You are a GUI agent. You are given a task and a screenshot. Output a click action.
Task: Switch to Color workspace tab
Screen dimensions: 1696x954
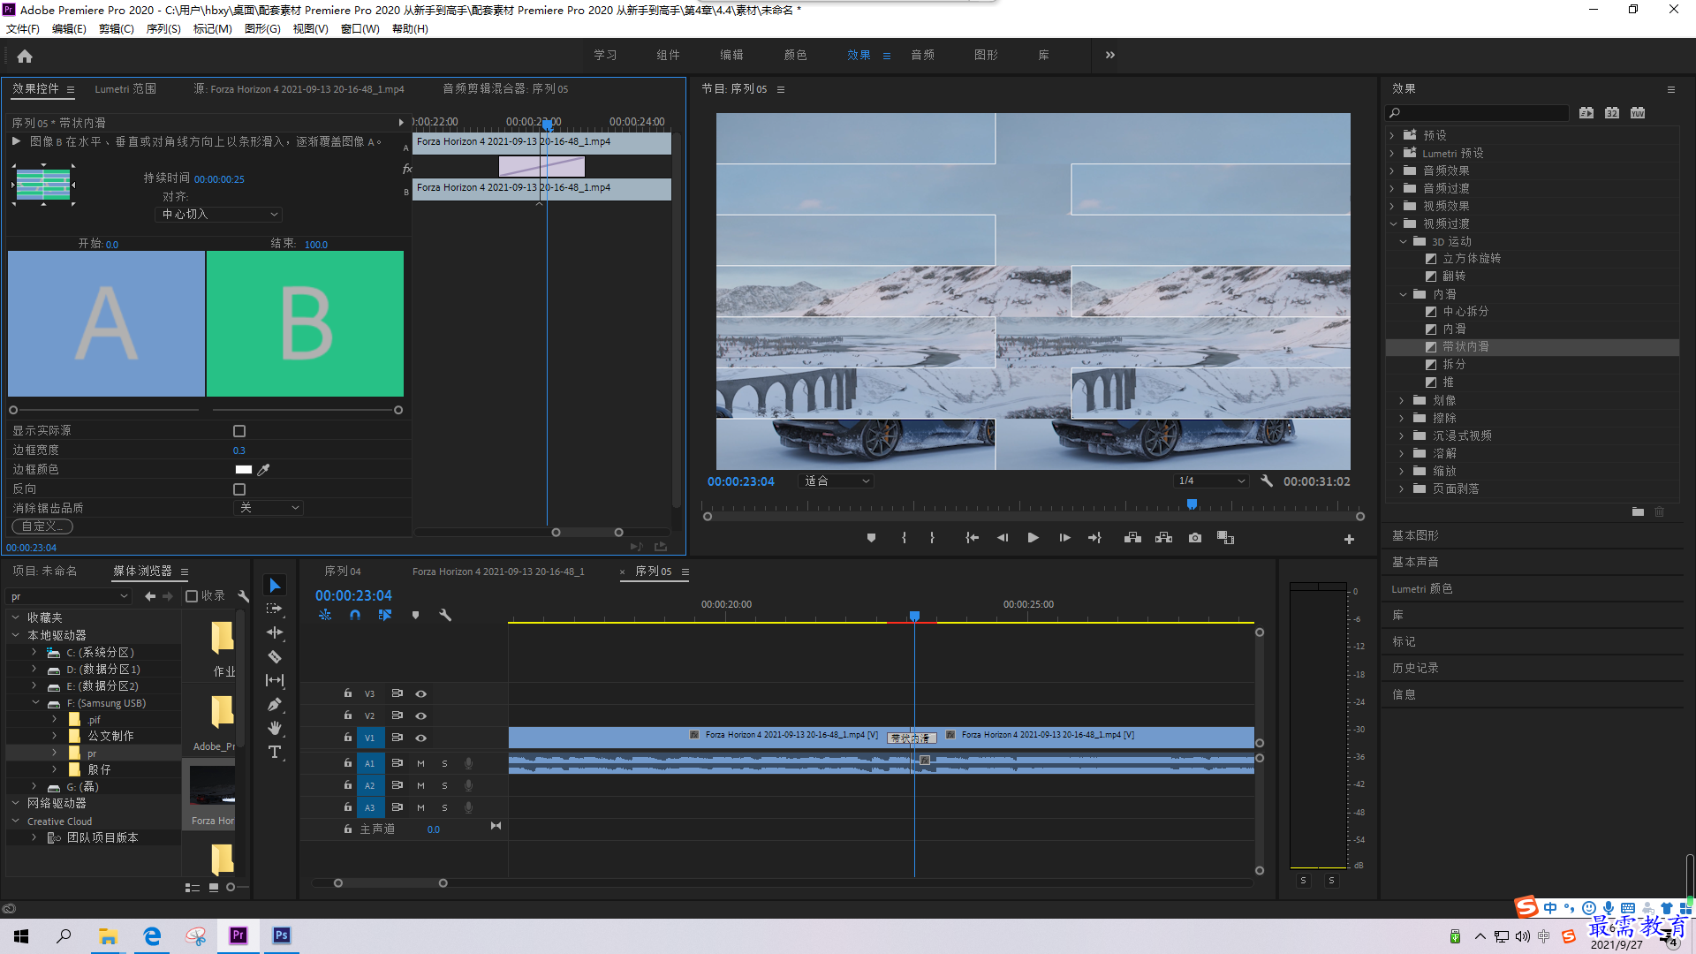(795, 55)
